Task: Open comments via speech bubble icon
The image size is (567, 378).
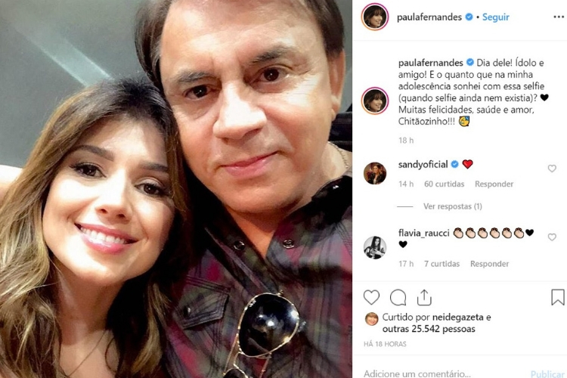Action: pos(398,297)
